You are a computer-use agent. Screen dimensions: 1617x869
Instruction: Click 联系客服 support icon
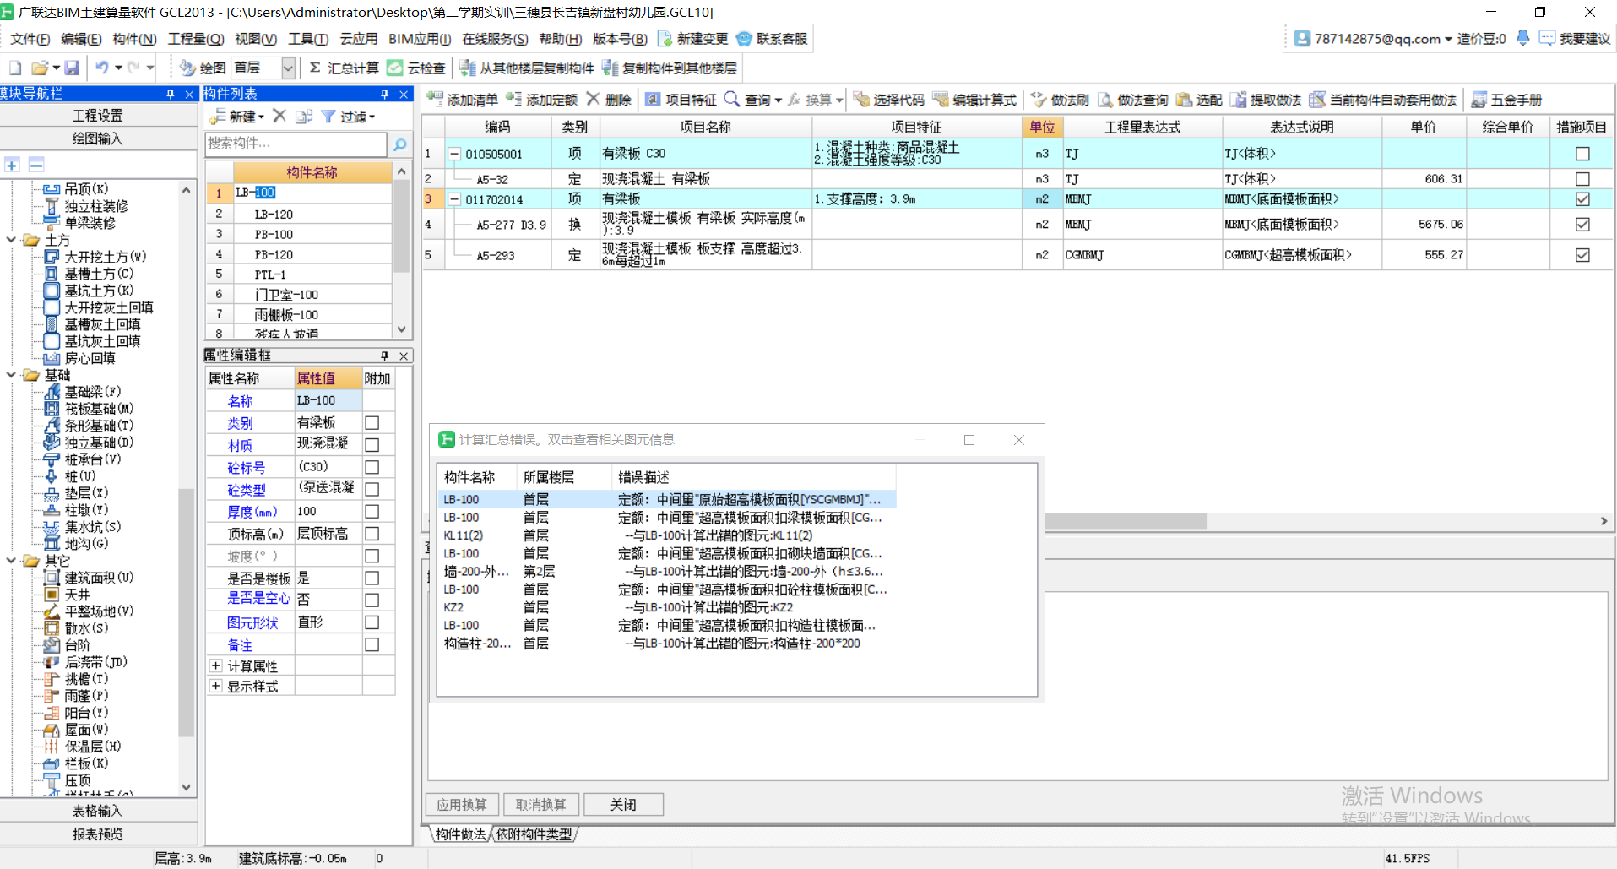click(744, 39)
